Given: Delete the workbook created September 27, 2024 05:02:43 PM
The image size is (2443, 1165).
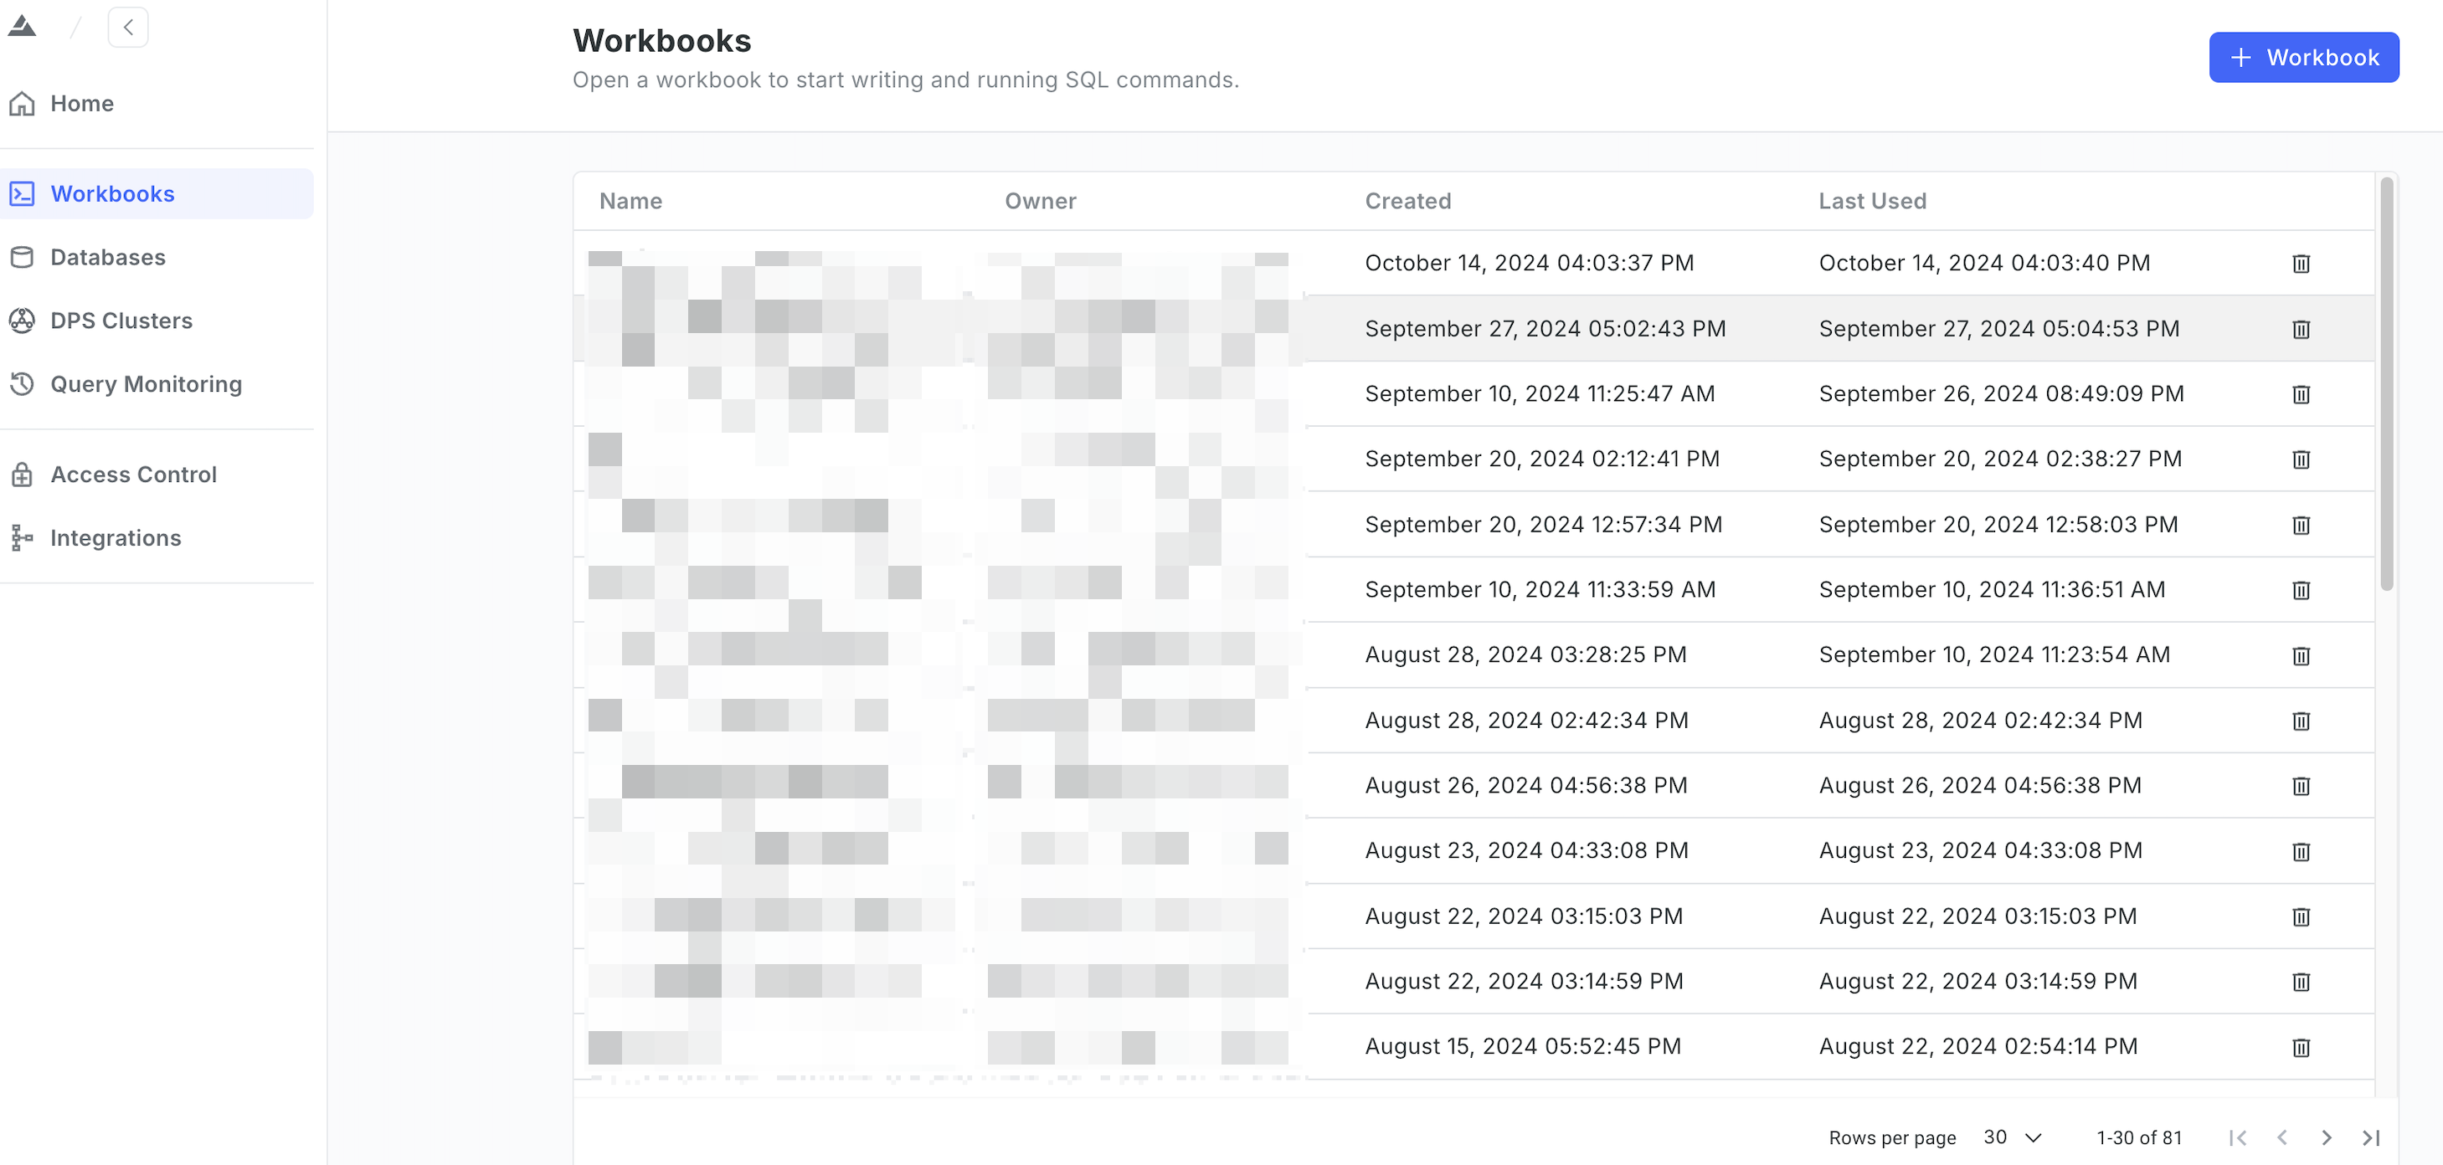Looking at the screenshot, I should tap(2301, 329).
